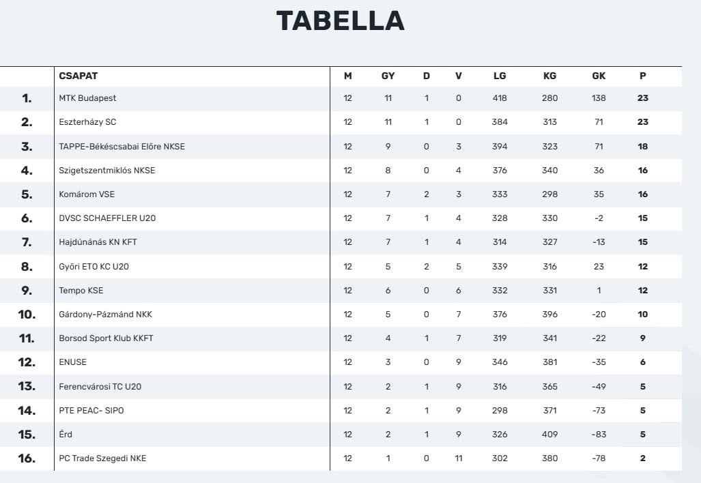Click on Szigetszentmiklós NKSE

pyautogui.click(x=106, y=171)
